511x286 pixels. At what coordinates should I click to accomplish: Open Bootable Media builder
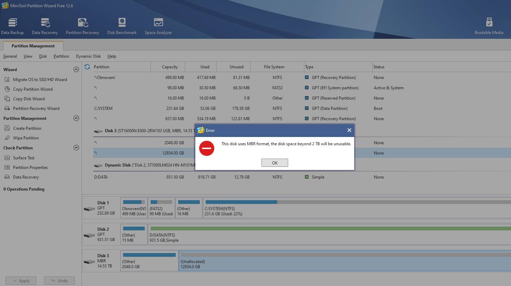(x=489, y=26)
